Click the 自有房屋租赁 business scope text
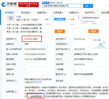 [36, 96]
